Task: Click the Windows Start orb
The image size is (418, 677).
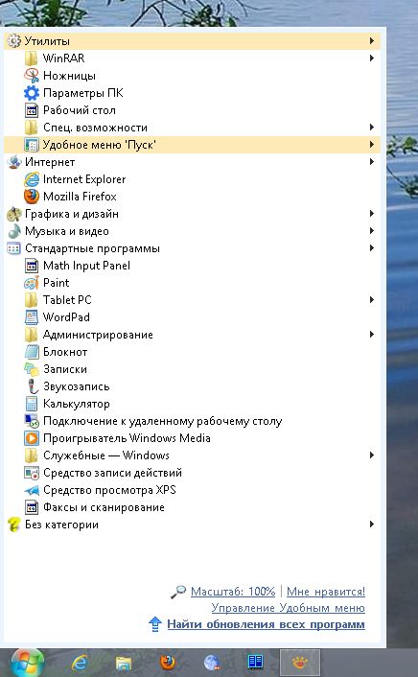Action: pyautogui.click(x=27, y=663)
